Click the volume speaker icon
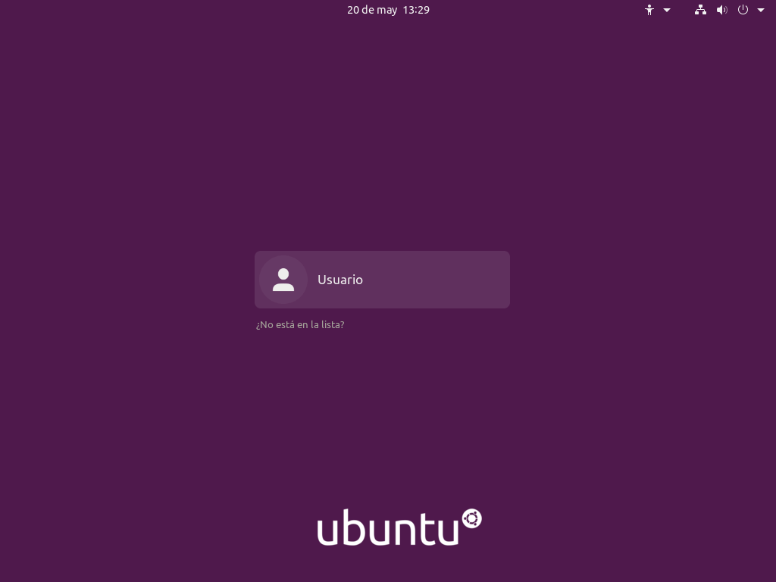 (722, 10)
